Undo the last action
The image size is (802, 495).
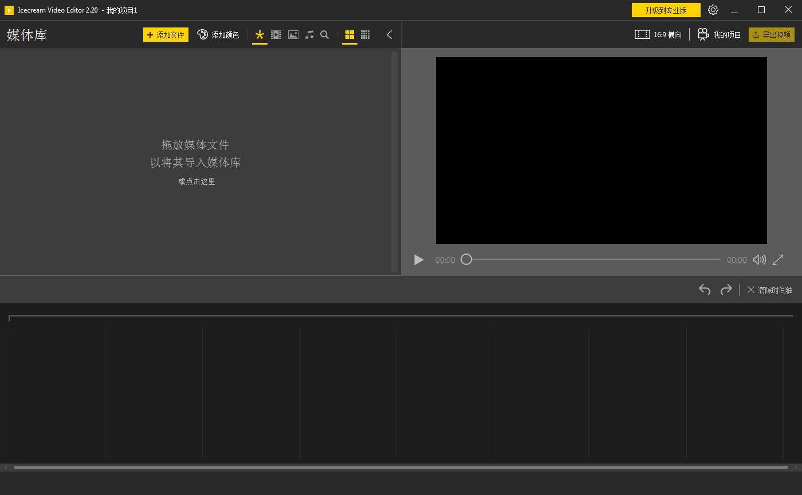[704, 290]
